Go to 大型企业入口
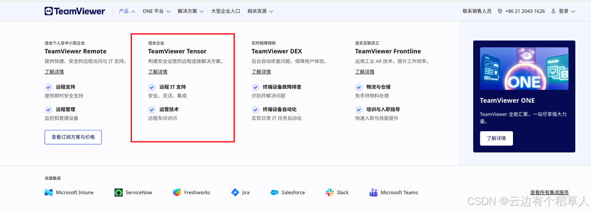This screenshot has width=591, height=211. (x=226, y=11)
